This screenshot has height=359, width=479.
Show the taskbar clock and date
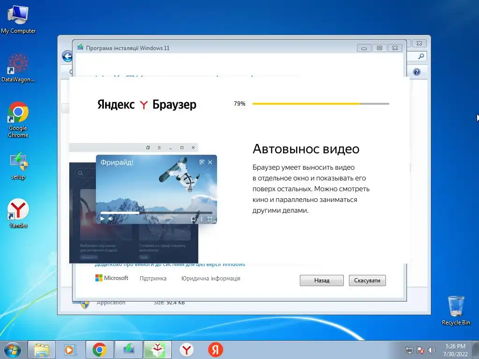coord(455,350)
